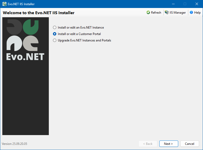Choose 'Install or edit a Customer Portal' option
203x150 pixels.
pos(54,34)
